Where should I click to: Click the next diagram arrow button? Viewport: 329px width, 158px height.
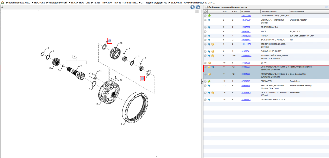[x=197, y=7]
